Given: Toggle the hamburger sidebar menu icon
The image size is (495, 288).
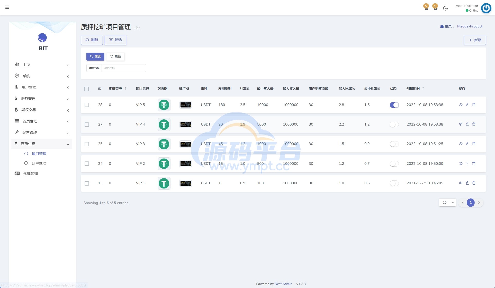Looking at the screenshot, I should click(7, 7).
